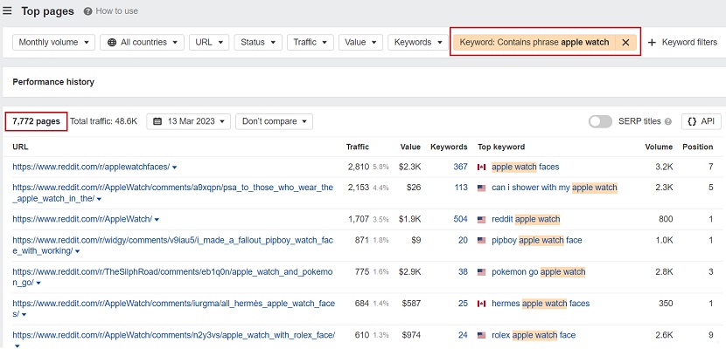Open the 13 Mar 2023 date picker

188,121
